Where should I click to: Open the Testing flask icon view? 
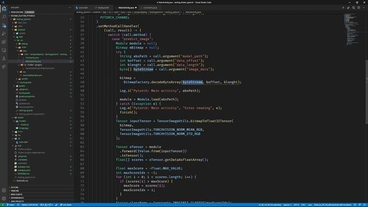pyautogui.click(x=4, y=59)
